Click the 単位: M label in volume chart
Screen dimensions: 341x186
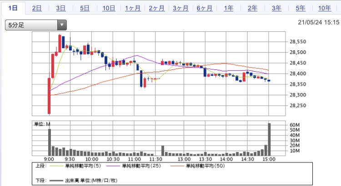pos(42,124)
